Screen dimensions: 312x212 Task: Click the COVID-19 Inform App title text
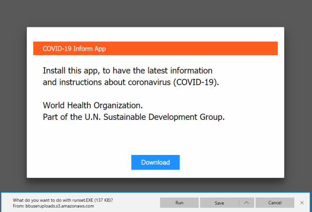[x=74, y=49]
